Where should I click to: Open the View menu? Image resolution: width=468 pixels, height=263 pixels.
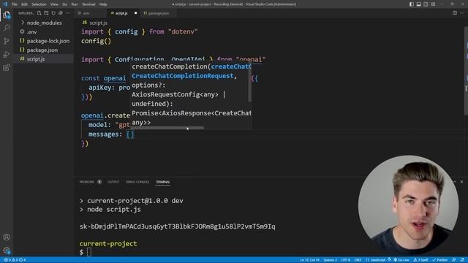tap(54, 4)
